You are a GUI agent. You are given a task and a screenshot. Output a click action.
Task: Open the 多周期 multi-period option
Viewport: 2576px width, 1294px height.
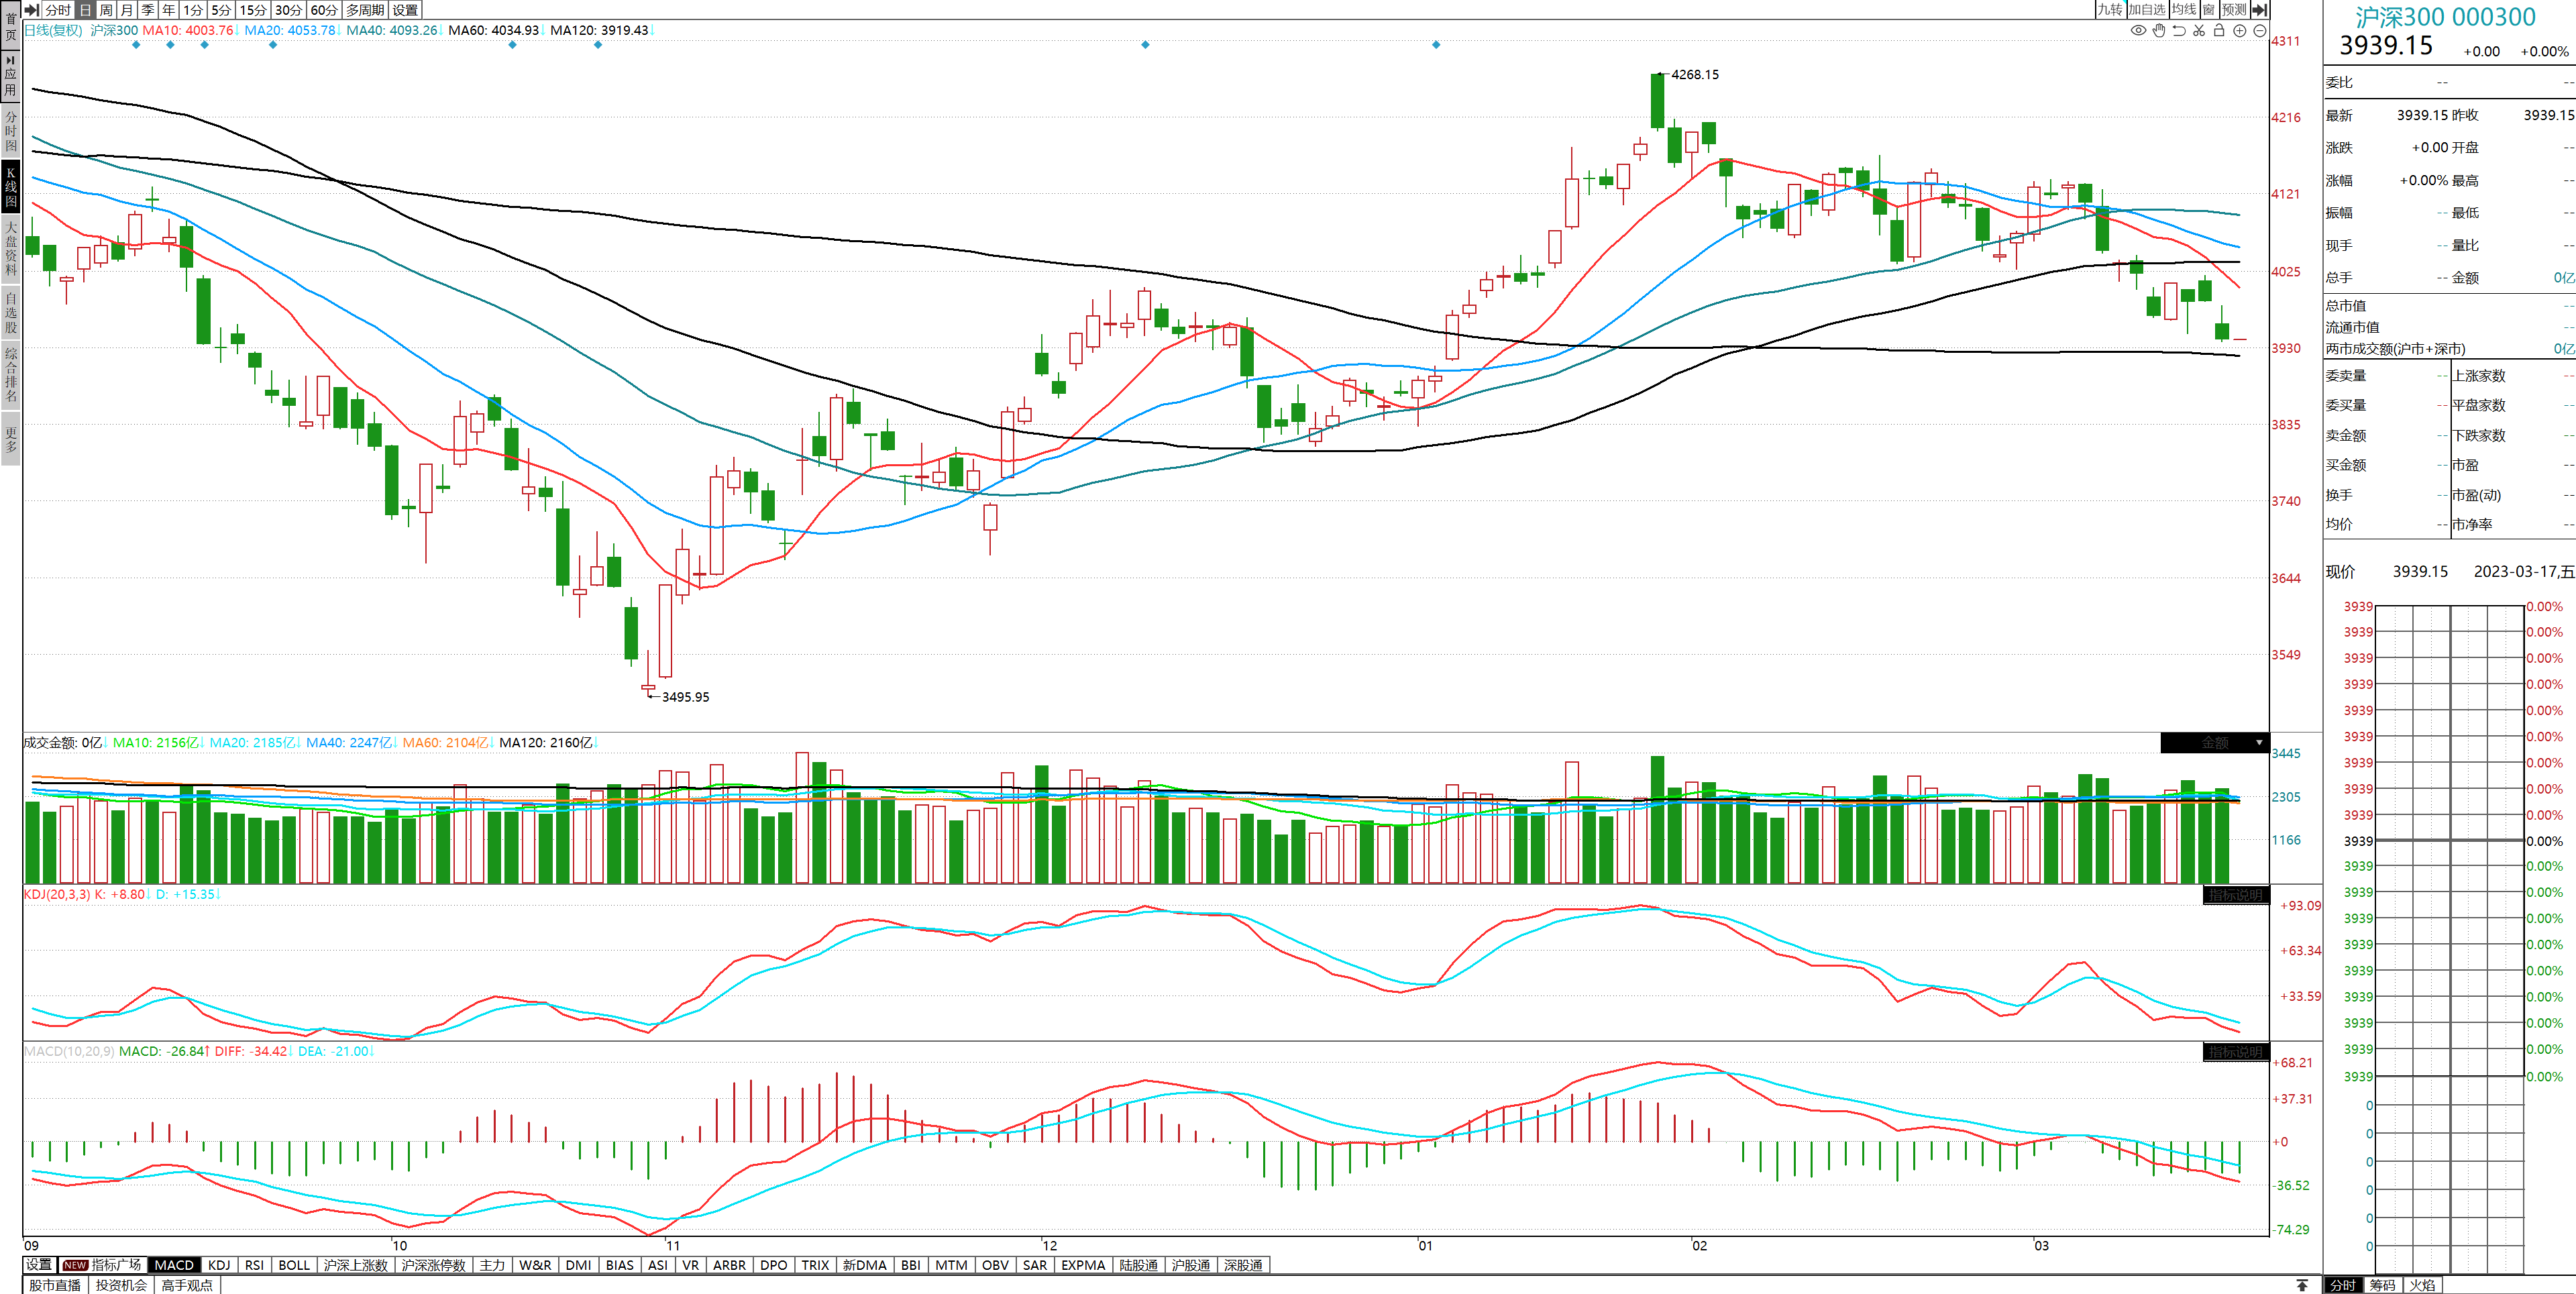365,10
